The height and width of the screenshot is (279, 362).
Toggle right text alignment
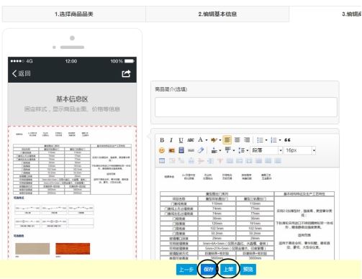tap(247, 139)
